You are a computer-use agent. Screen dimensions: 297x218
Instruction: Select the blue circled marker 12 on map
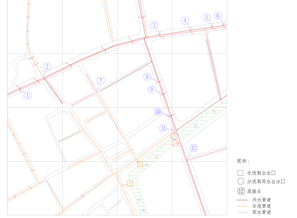click(194, 148)
